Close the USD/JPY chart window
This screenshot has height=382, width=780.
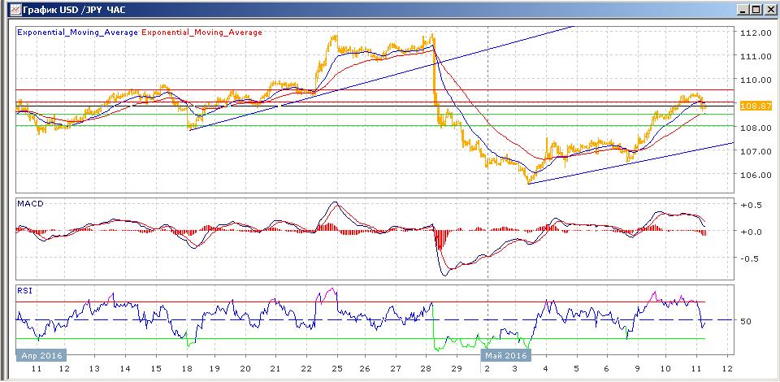[769, 10]
